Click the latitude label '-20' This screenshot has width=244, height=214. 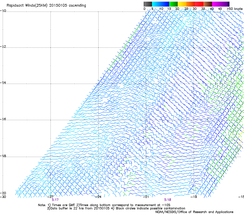click(x=3, y=193)
